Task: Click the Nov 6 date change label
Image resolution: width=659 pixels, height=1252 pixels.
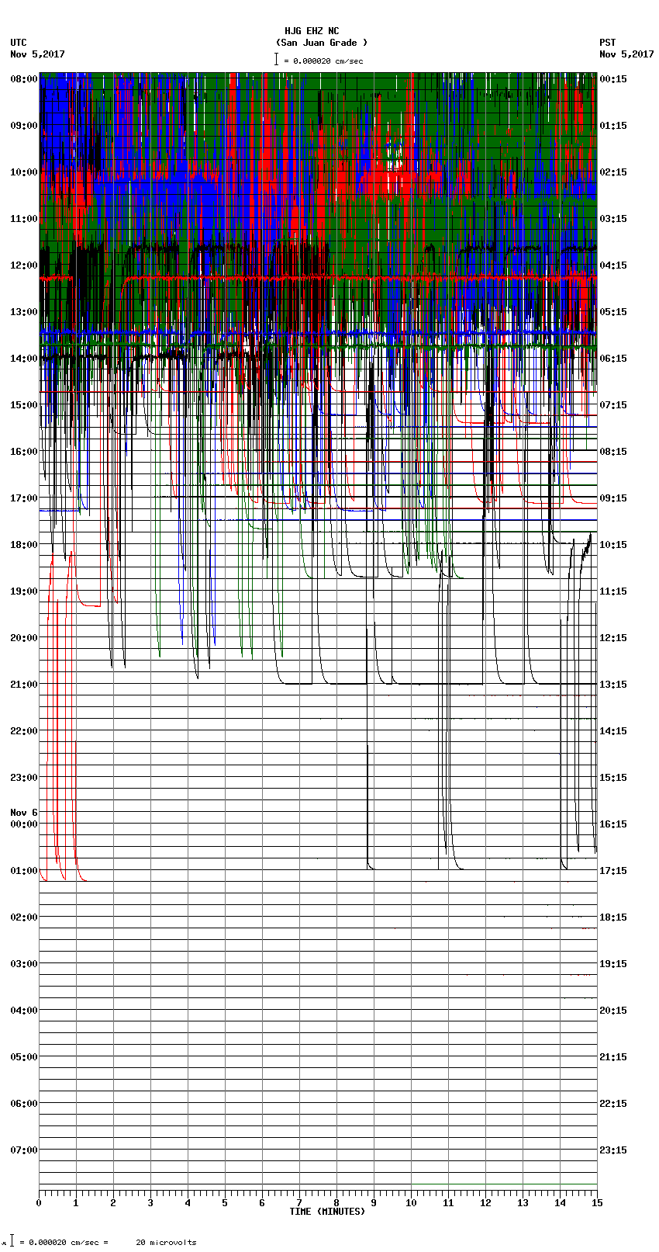Action: (24, 813)
